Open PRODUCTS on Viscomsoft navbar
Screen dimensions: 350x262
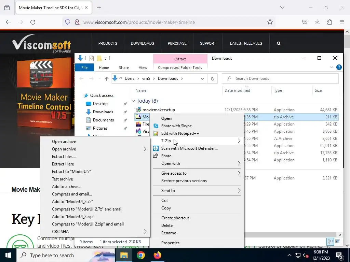point(108,43)
